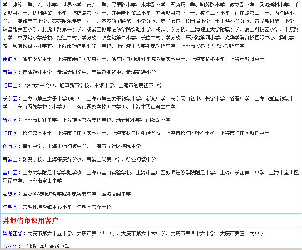Click the text 杨浦区教师进修学院实验小学

(119, 30)
